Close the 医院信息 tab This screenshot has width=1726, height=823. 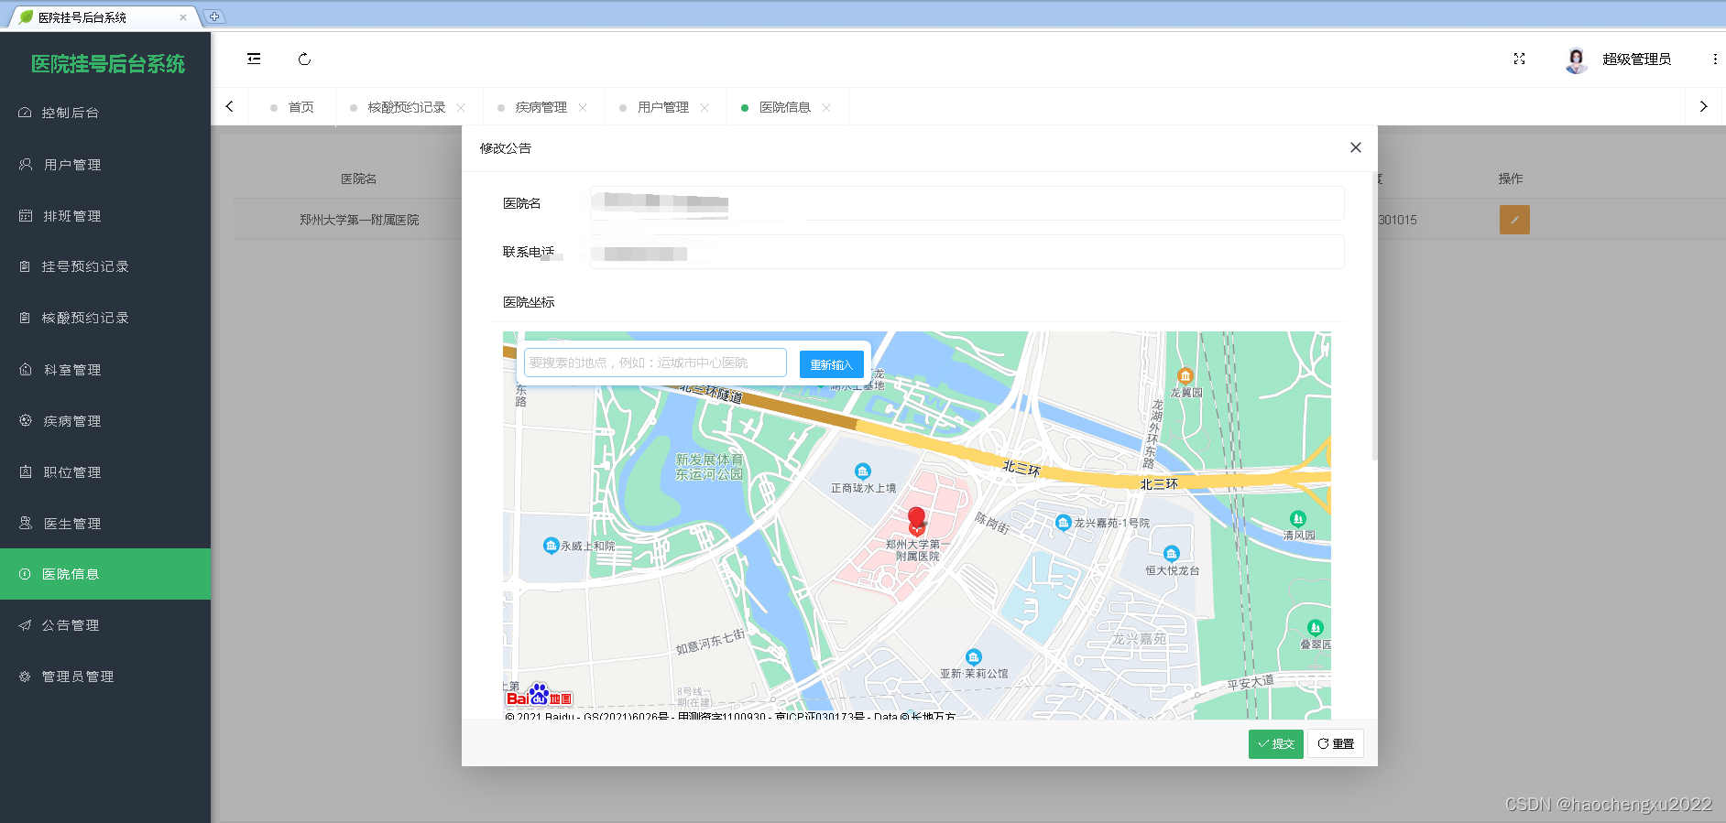tap(826, 107)
